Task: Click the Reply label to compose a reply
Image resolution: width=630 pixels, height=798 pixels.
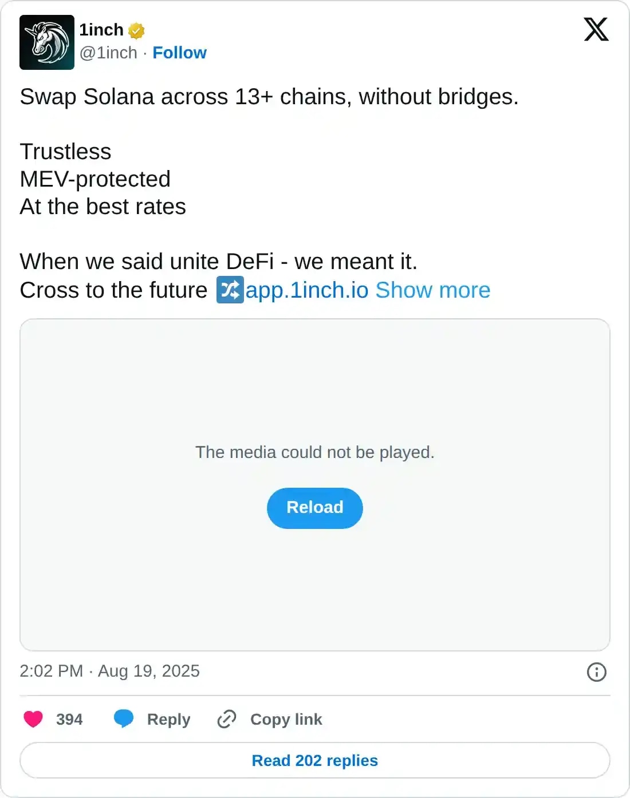Action: 168,719
